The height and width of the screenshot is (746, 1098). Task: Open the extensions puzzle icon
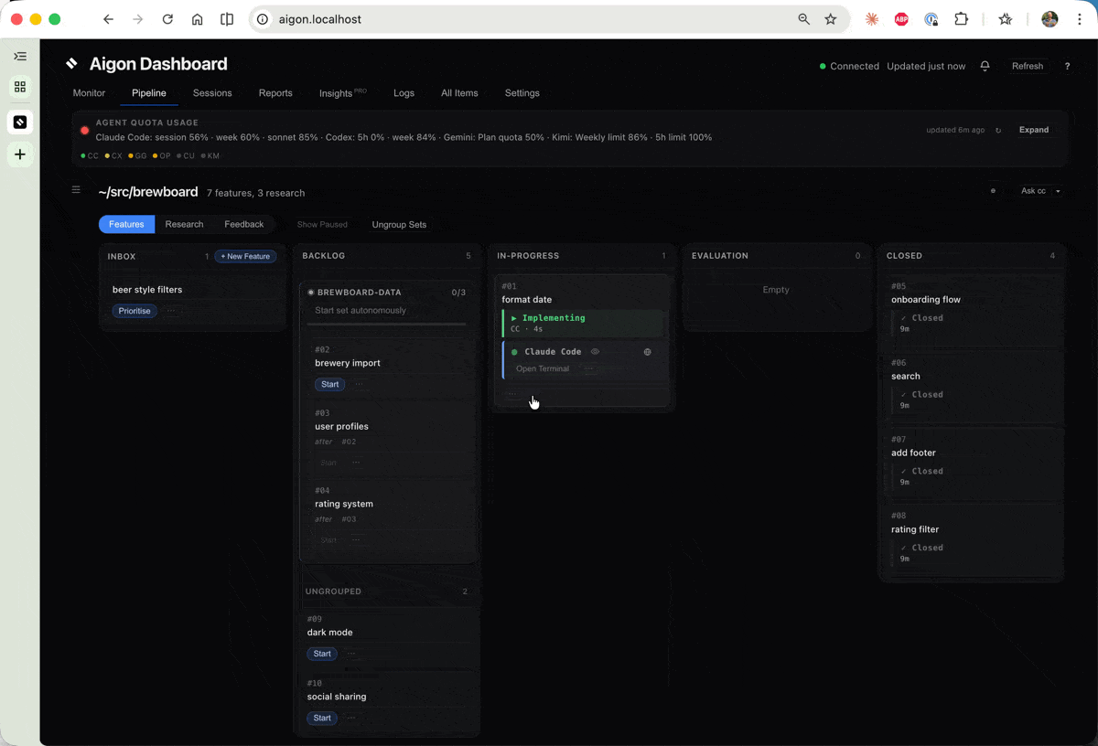(961, 19)
